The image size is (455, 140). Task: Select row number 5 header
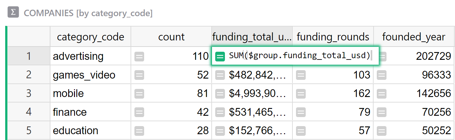point(29,131)
